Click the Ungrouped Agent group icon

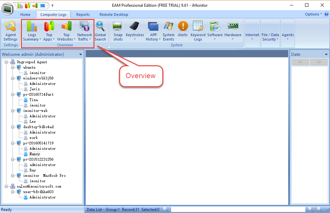tap(12, 62)
